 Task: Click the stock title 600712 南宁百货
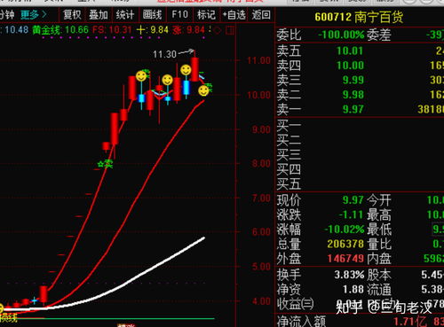pos(359,17)
